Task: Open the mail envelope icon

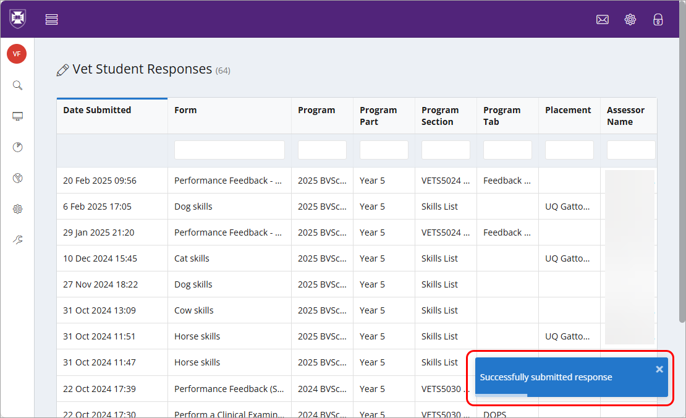Action: tap(602, 19)
